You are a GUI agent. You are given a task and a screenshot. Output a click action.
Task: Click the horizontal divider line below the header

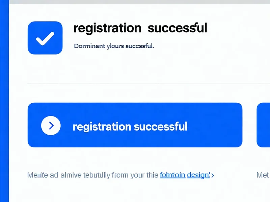pos(135,83)
